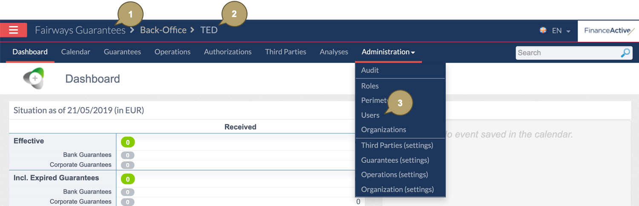This screenshot has height=206, width=639.
Task: Switch to the Dashboard tab
Action: [30, 52]
